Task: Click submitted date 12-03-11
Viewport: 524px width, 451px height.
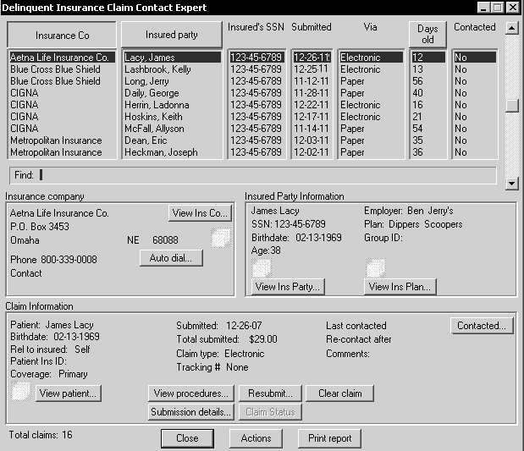Action: click(312, 140)
